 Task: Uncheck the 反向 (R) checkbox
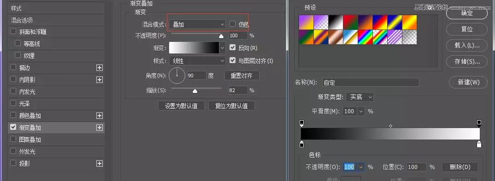point(233,47)
